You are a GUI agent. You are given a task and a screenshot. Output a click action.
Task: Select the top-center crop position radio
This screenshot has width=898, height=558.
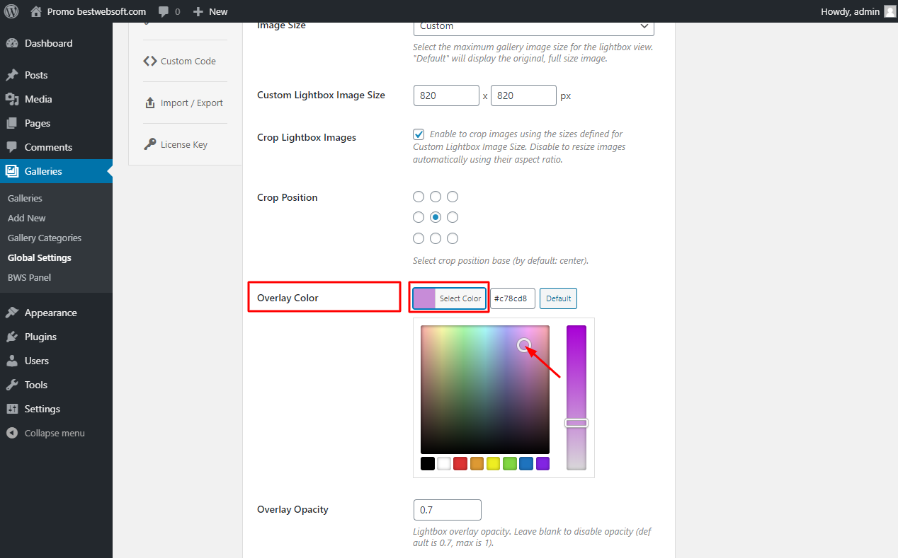436,197
